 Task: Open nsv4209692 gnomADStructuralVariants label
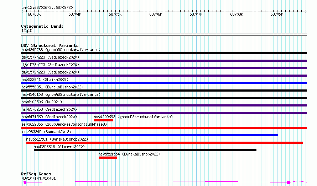(133, 117)
